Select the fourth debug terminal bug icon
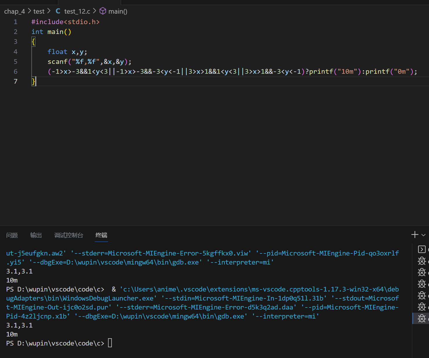Image resolution: width=429 pixels, height=358 pixels. click(x=422, y=296)
